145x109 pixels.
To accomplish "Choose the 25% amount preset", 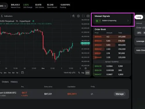I will pyautogui.click(x=139, y=33).
